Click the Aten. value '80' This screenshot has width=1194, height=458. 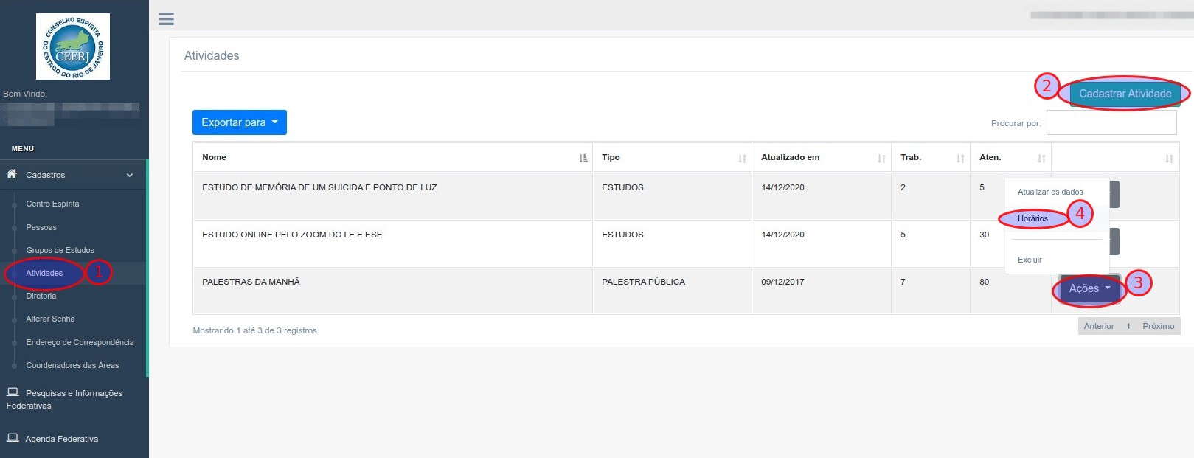click(x=984, y=282)
